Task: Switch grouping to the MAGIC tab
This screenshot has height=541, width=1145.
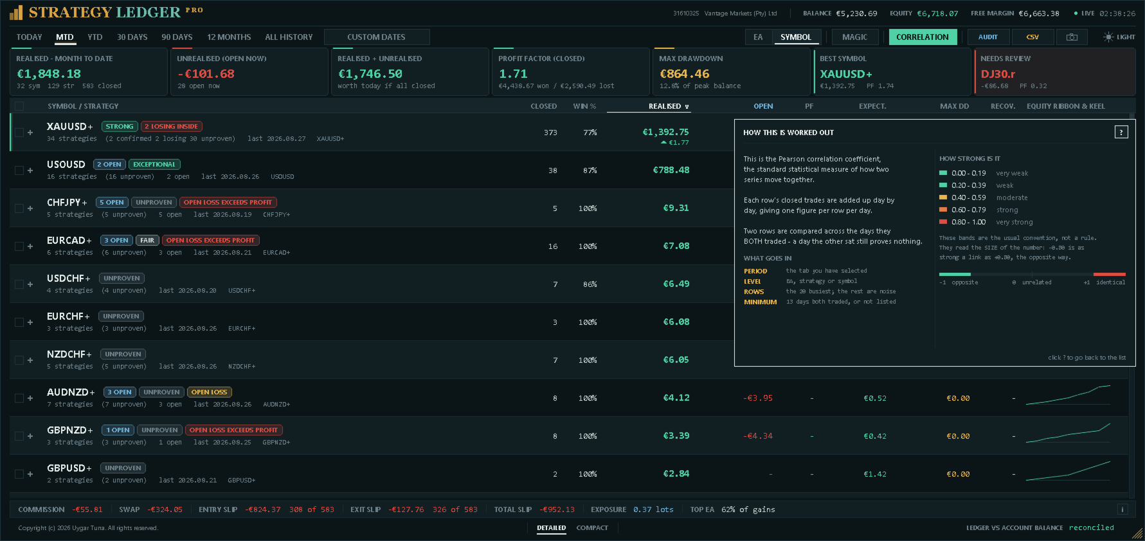Action: [854, 37]
